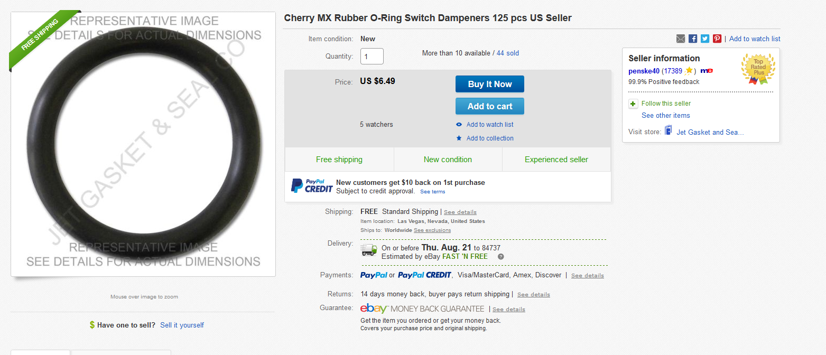The height and width of the screenshot is (355, 826).
Task: Share this item on Facebook
Action: 693,39
